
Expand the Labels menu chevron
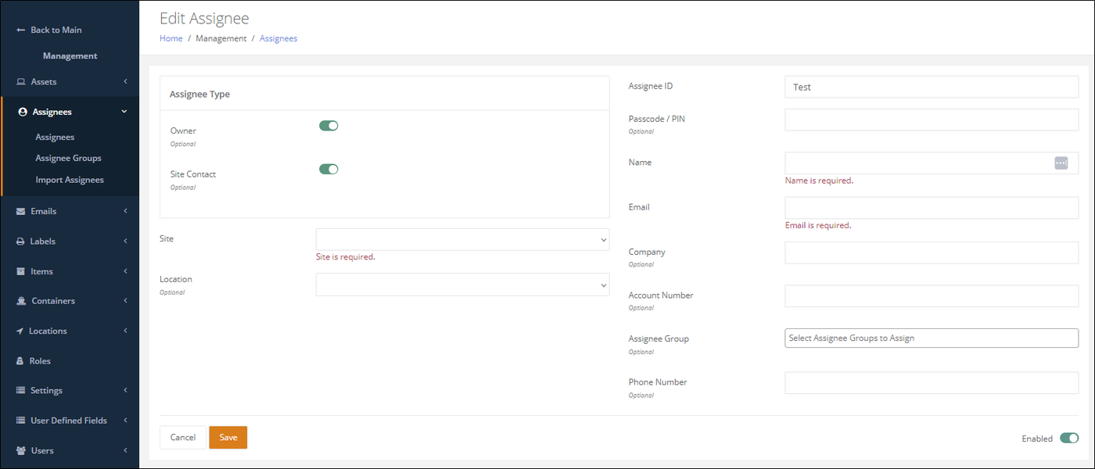click(x=125, y=242)
